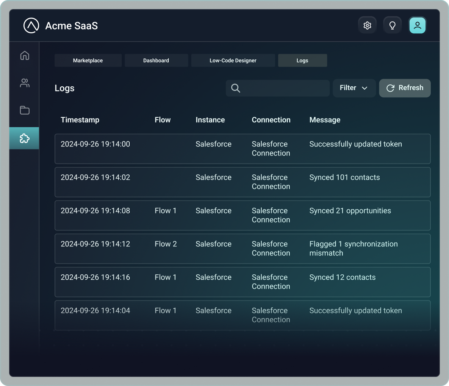
Task: Switch to the Dashboard tab
Action: (156, 60)
